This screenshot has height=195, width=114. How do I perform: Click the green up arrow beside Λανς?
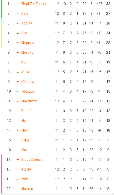point(18,14)
